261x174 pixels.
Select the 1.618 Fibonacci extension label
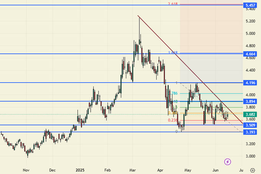click(x=172, y=53)
